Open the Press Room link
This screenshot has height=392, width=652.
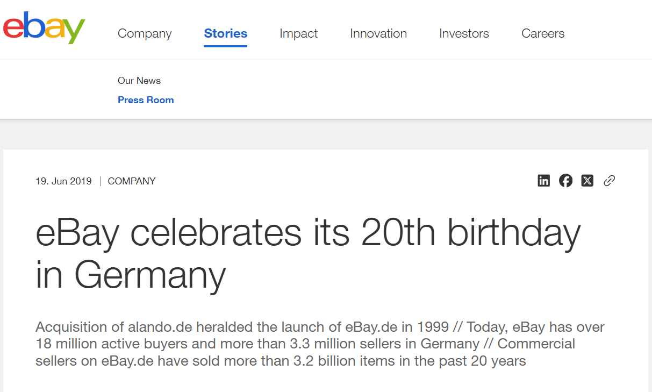(x=146, y=100)
